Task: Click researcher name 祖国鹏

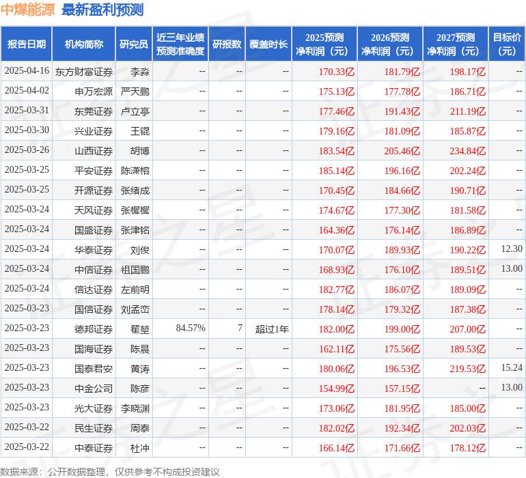Action: click(x=135, y=270)
